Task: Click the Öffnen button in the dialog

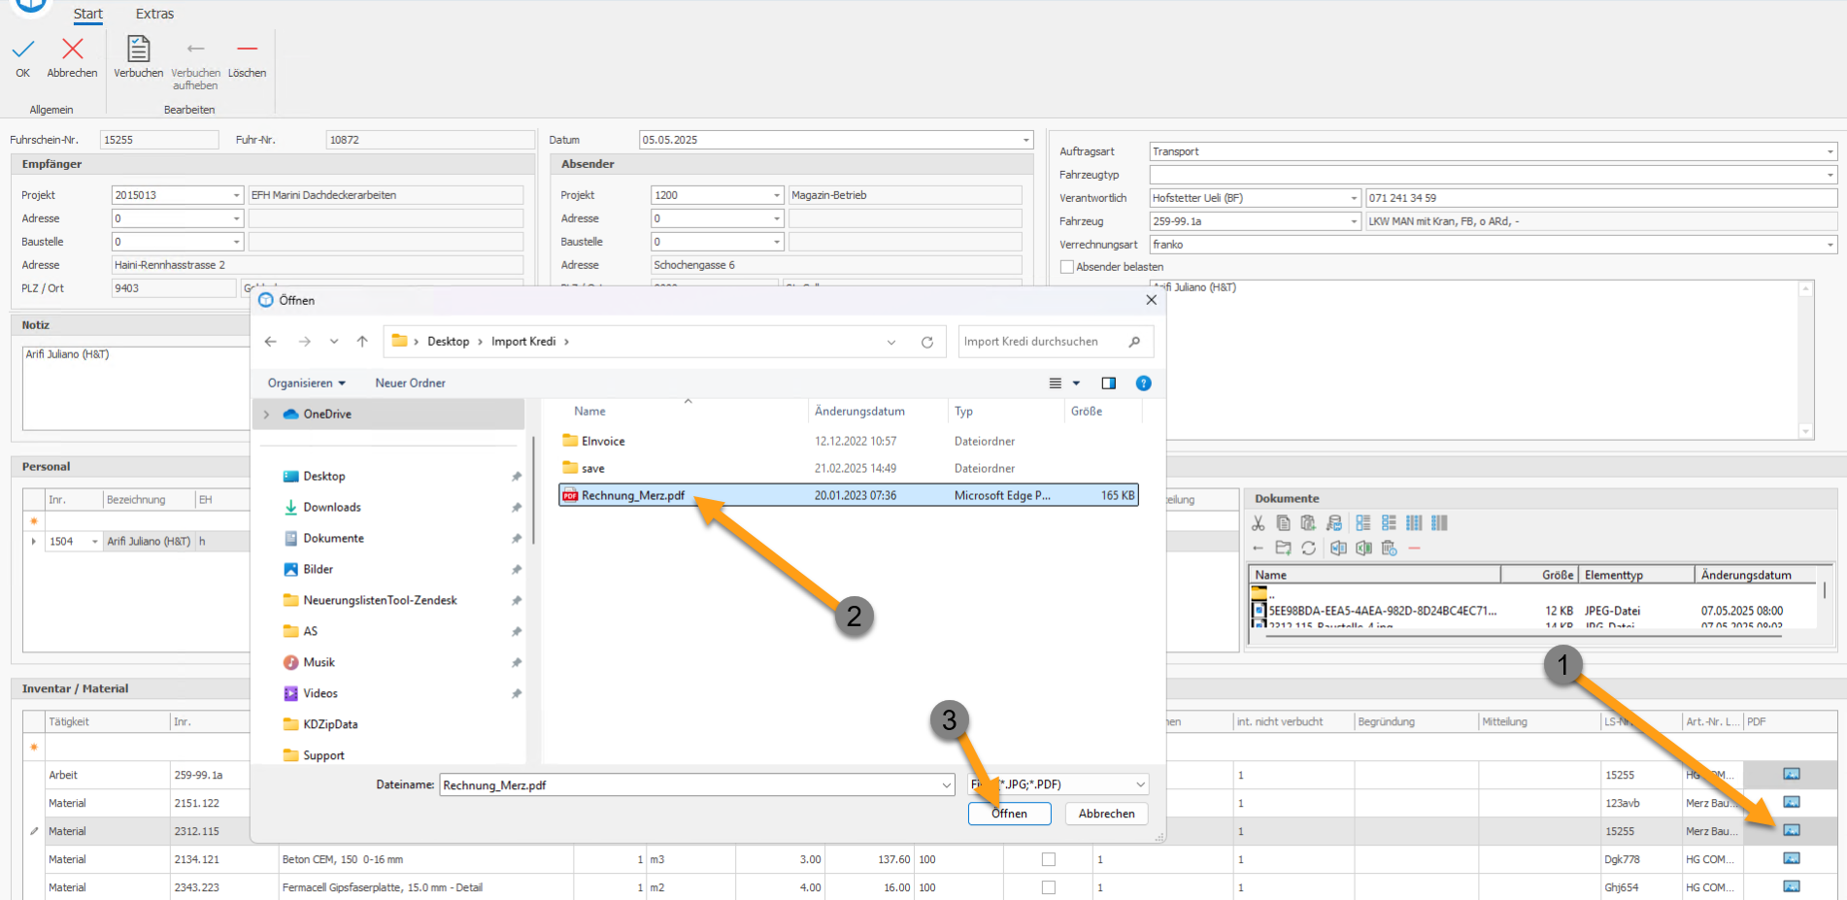Action: click(1009, 814)
